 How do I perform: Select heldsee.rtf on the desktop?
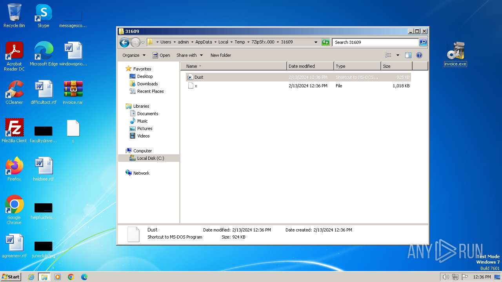click(x=44, y=169)
